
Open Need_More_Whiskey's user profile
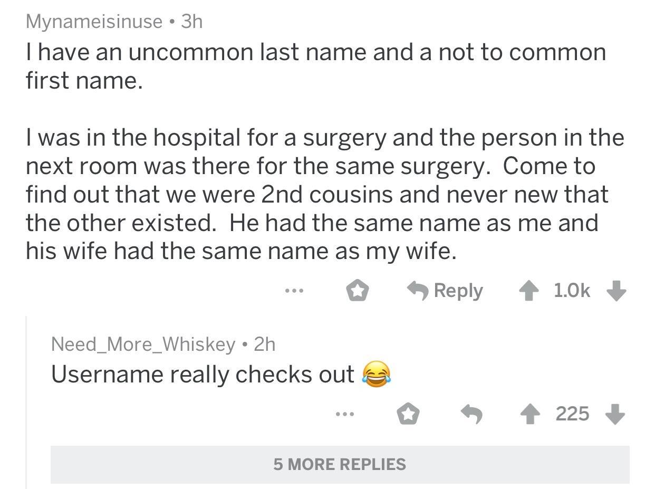[x=142, y=344]
